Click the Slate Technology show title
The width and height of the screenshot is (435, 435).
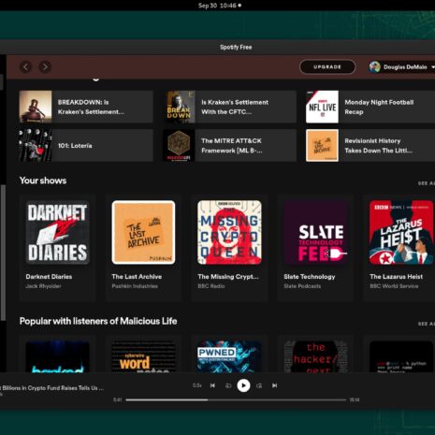point(310,277)
